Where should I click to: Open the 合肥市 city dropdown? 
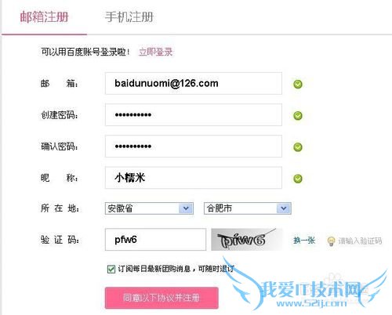pyautogui.click(x=248, y=208)
